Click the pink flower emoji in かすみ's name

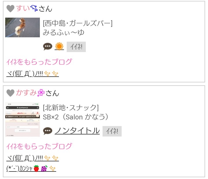pyautogui.click(x=41, y=93)
